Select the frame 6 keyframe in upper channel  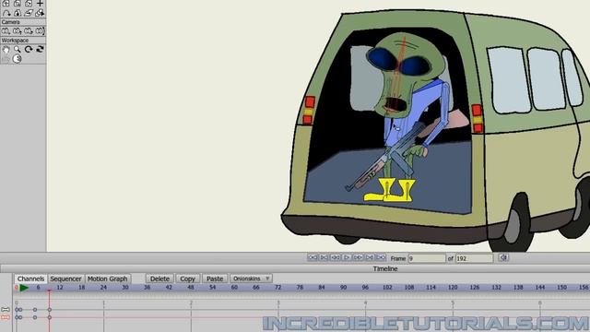point(35,310)
